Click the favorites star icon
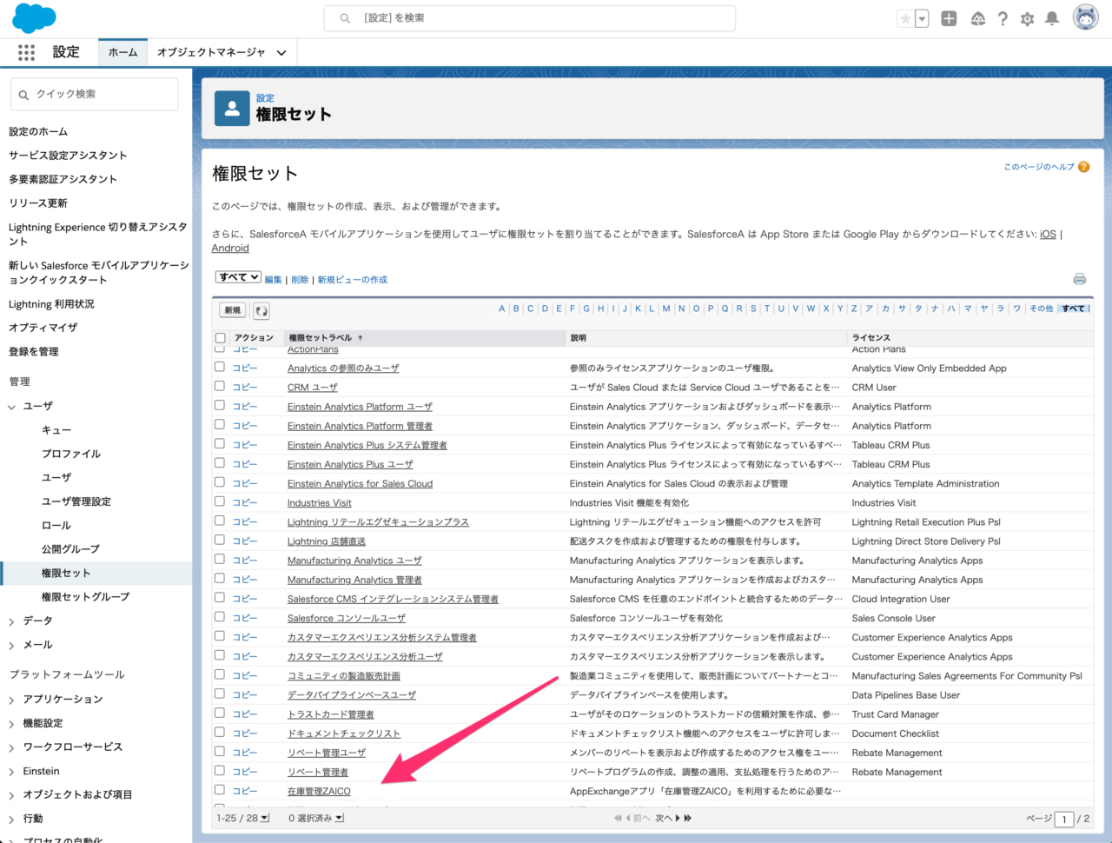Viewport: 1112px width, 843px height. 905,18
